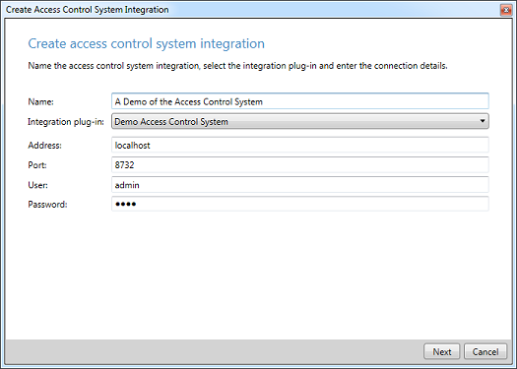Click the "Create access control system integration" heading
Image resolution: width=517 pixels, height=369 pixels.
pyautogui.click(x=146, y=43)
